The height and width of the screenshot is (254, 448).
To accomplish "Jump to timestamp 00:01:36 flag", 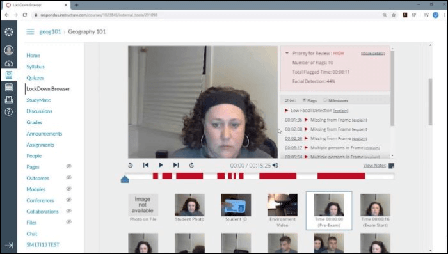I will (293, 120).
